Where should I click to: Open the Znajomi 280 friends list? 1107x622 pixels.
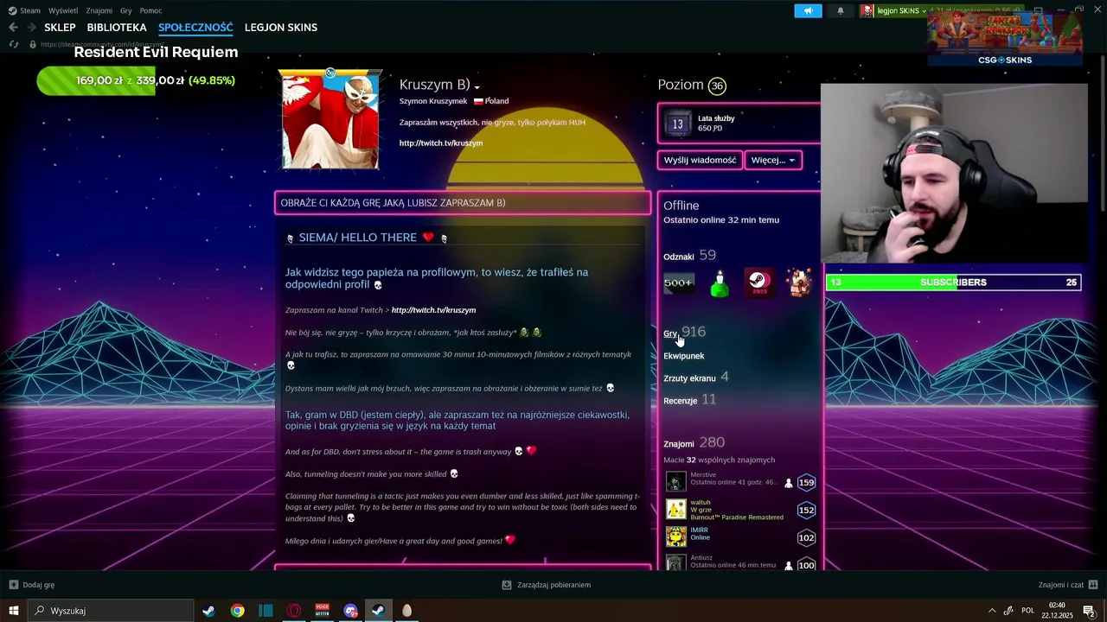pos(694,443)
